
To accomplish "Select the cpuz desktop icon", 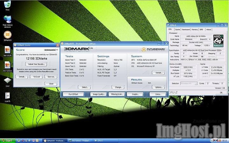I will pos(7,80).
